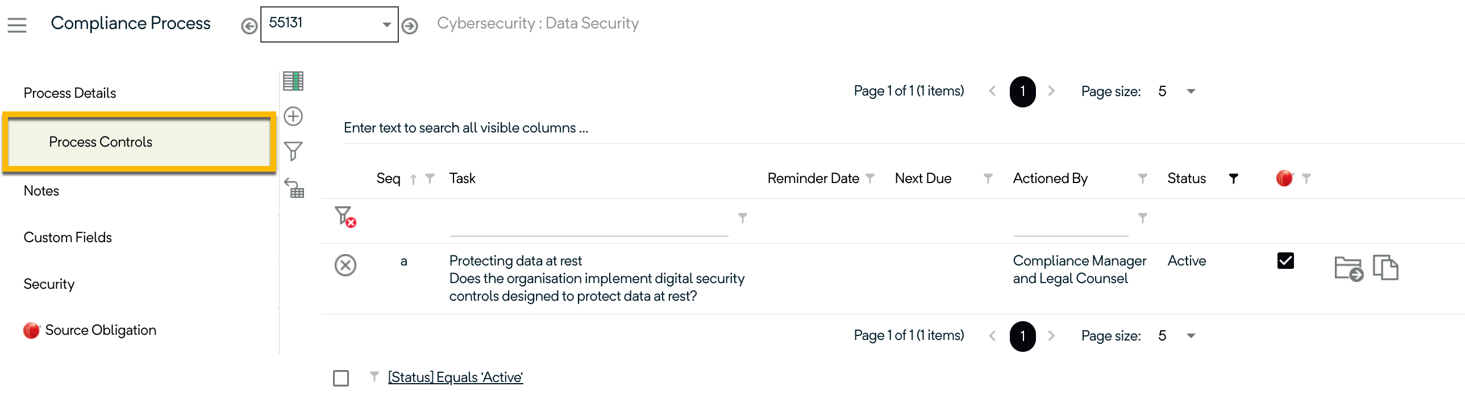Delete the 'Protecting data at rest' row
Screen dimensions: 1465x407
tap(345, 265)
